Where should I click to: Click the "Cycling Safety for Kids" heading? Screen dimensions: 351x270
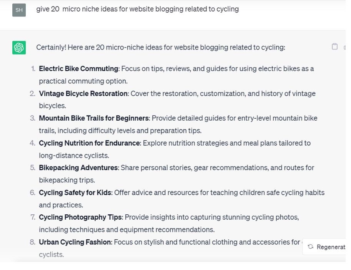click(x=75, y=192)
